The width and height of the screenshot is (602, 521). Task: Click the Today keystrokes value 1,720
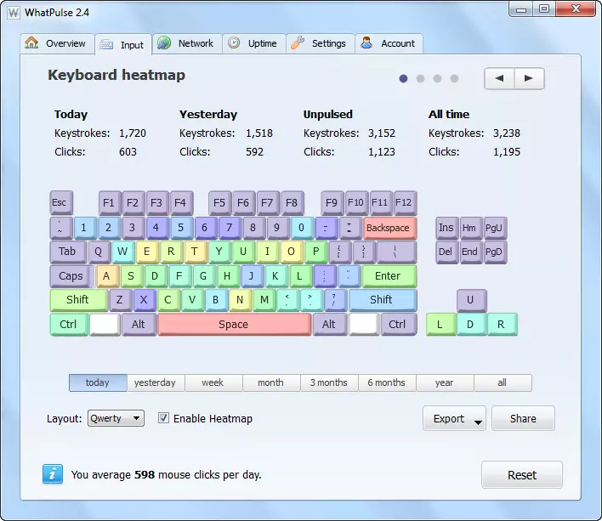pyautogui.click(x=133, y=133)
